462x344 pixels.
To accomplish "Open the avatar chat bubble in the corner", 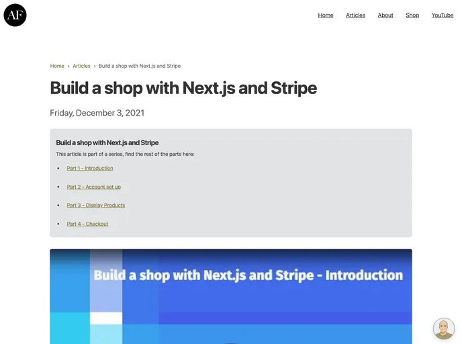I will [x=443, y=329].
